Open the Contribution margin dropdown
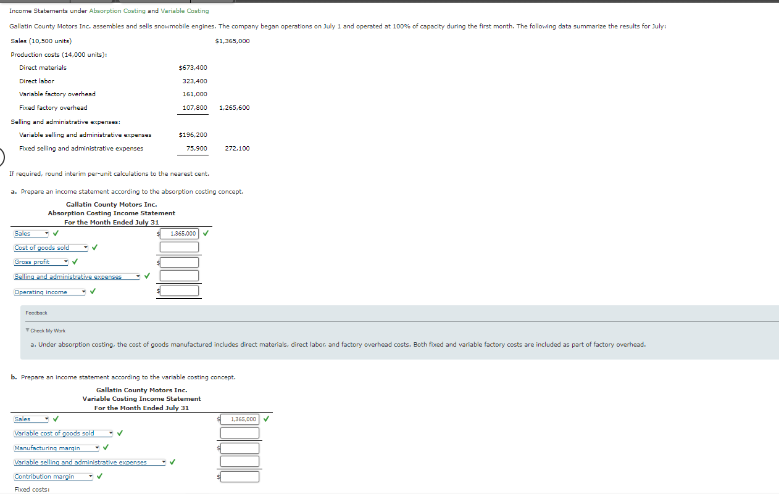Image resolution: width=779 pixels, height=494 pixels. (53, 477)
